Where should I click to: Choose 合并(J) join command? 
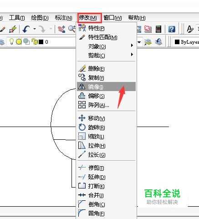tap(106, 195)
